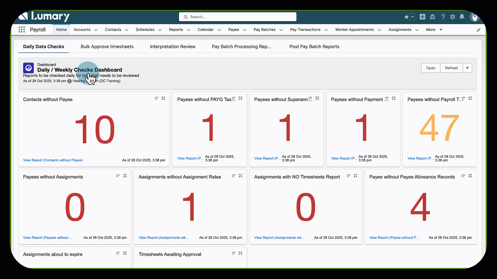
Task: Refresh the Contacts without Payee card
Action: (156, 98)
